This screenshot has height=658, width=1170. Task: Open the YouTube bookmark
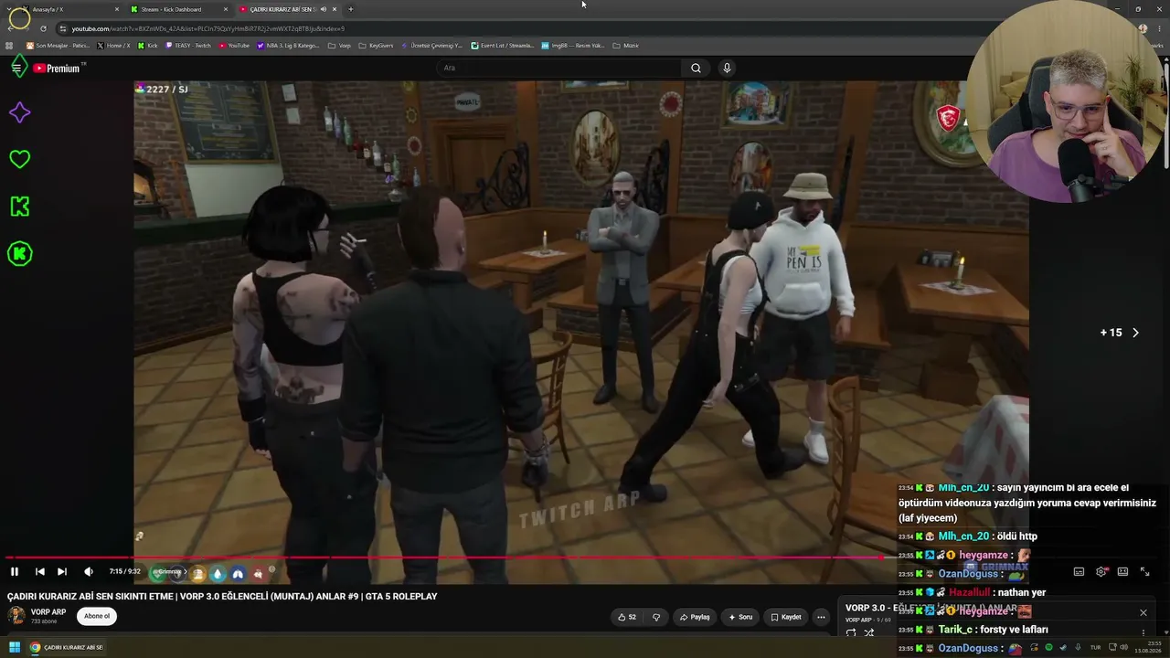click(234, 46)
